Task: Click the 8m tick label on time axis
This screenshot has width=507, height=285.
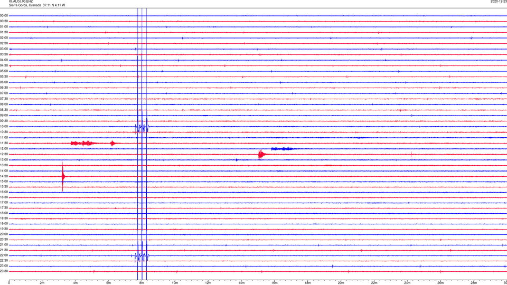Action: coord(142,283)
